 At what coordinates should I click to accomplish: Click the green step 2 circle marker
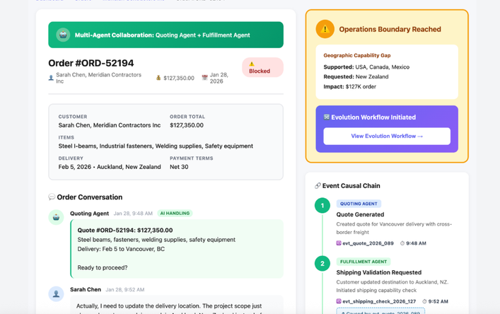[x=322, y=264]
